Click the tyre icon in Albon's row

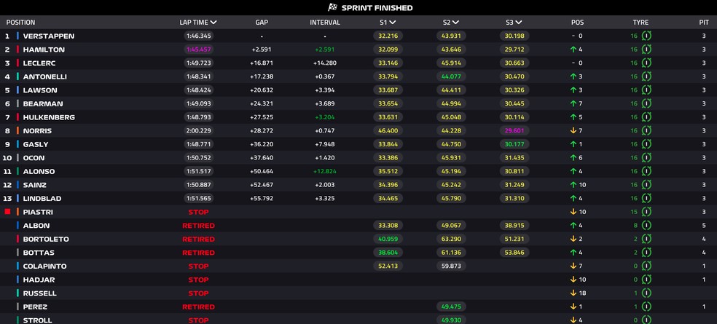(646, 225)
